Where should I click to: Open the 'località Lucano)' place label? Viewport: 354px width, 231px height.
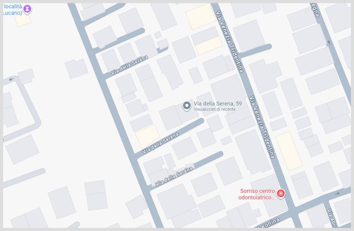click(x=13, y=9)
